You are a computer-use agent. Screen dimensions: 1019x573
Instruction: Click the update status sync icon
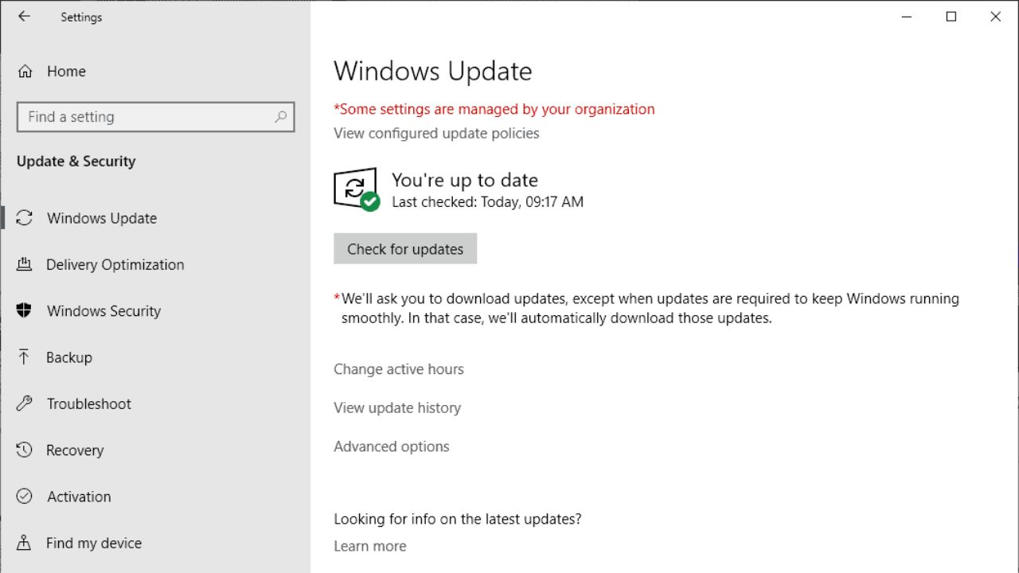pyautogui.click(x=356, y=189)
